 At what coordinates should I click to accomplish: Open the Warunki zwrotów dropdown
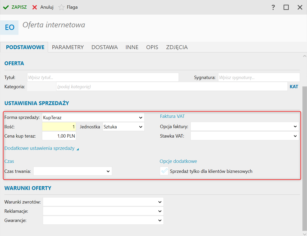[x=103, y=202]
